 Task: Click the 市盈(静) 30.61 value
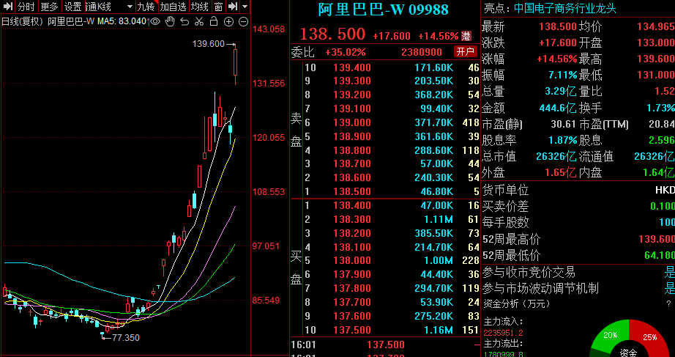pyautogui.click(x=563, y=124)
